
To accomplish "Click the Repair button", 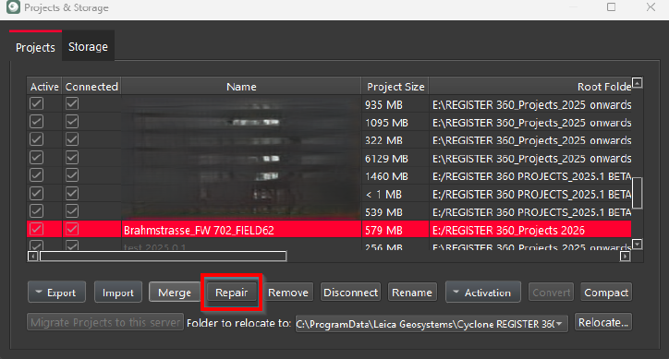I will pos(232,293).
